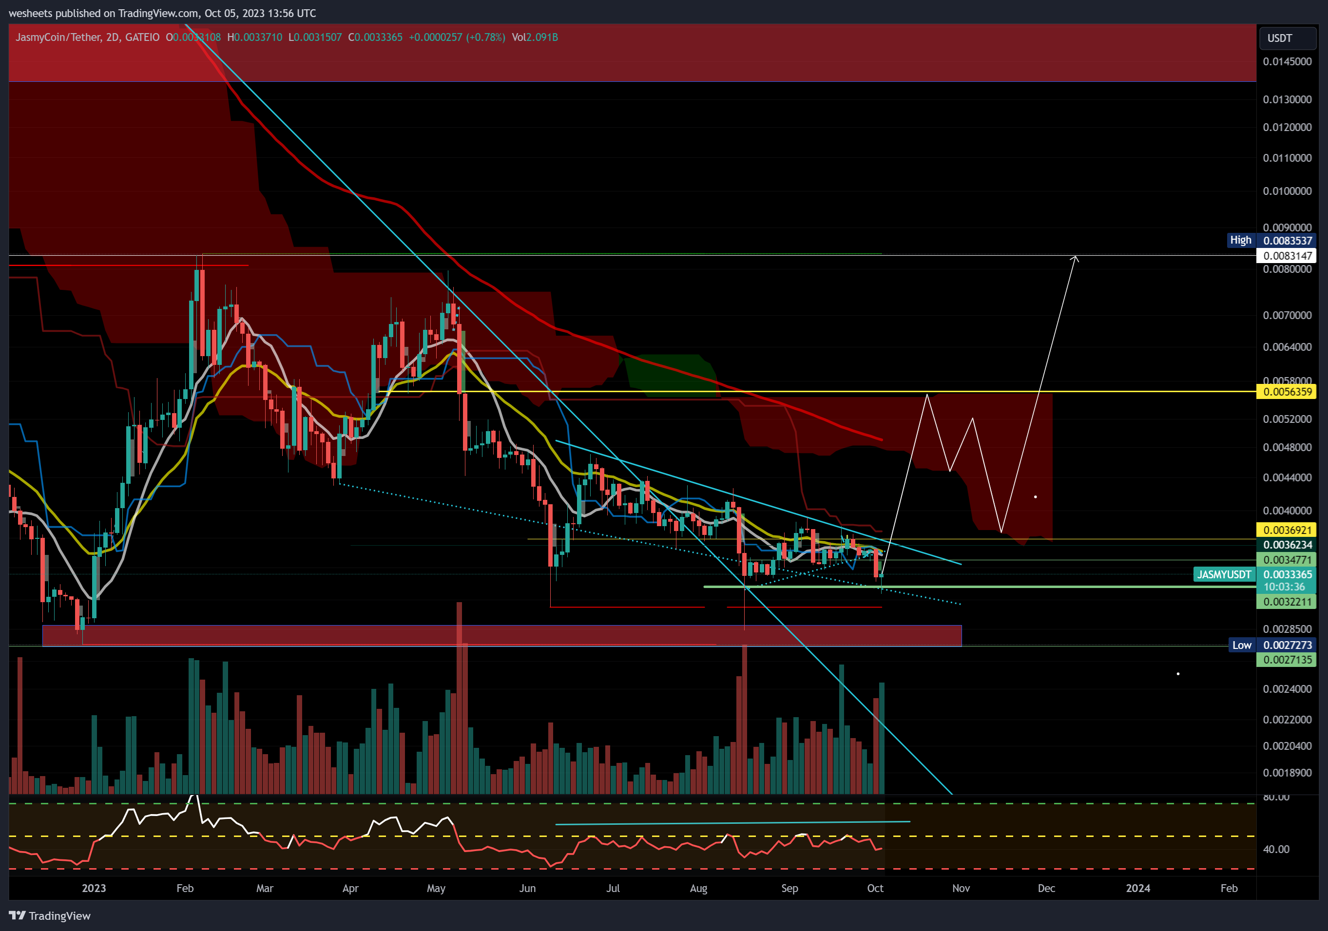Click the 40.00 RSI axis label
The height and width of the screenshot is (931, 1328).
[1276, 849]
